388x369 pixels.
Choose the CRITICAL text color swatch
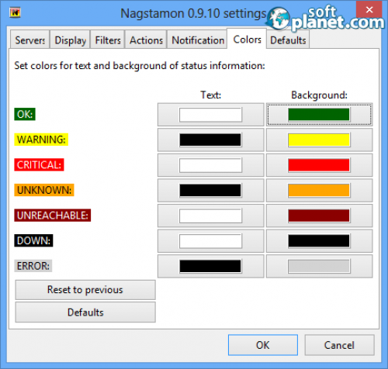211,165
